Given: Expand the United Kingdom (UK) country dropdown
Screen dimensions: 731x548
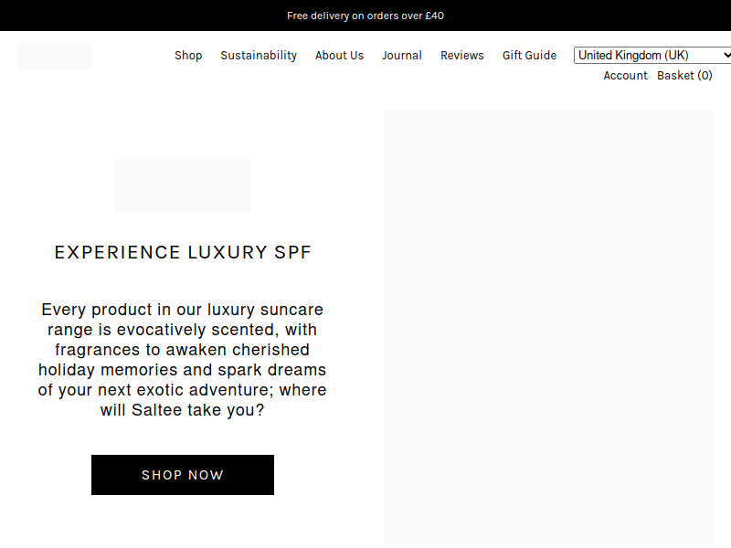Looking at the screenshot, I should click(652, 55).
